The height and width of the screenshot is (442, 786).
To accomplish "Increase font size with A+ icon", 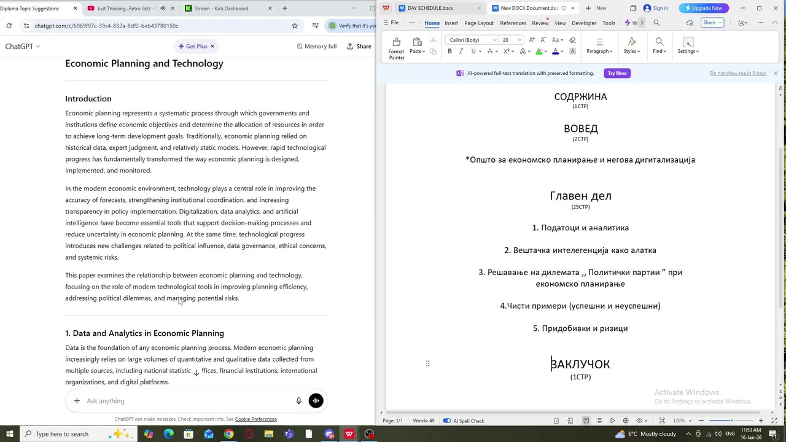I will (x=532, y=40).
